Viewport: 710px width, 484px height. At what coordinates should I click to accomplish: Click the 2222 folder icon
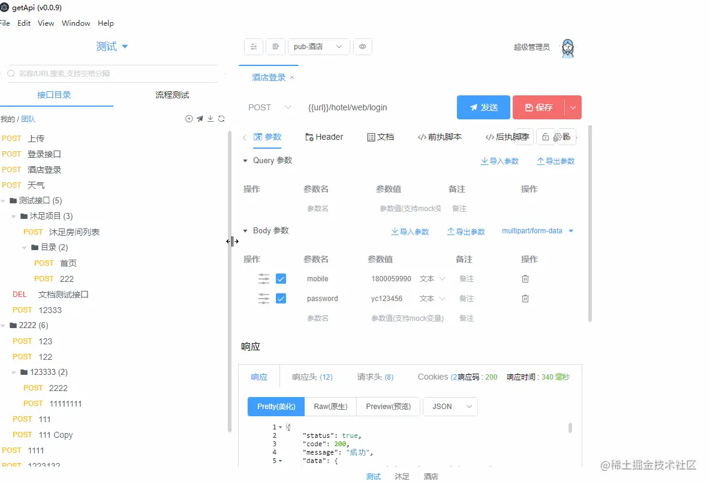(13, 325)
